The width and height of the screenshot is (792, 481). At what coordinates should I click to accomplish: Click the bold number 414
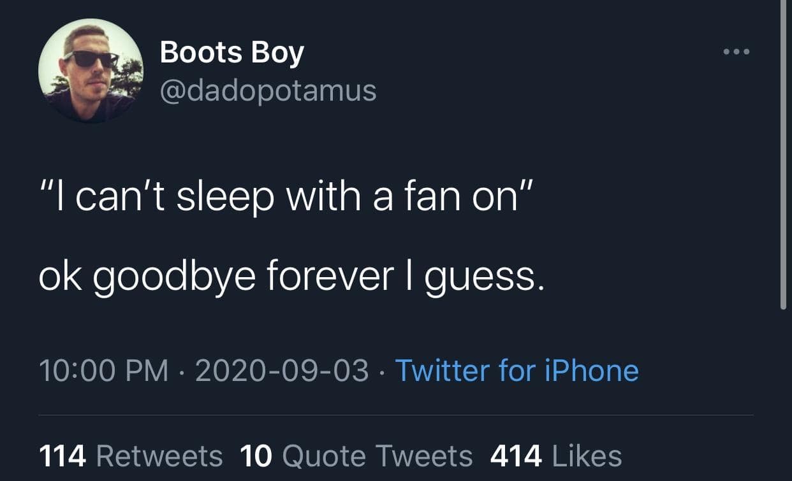tap(516, 456)
